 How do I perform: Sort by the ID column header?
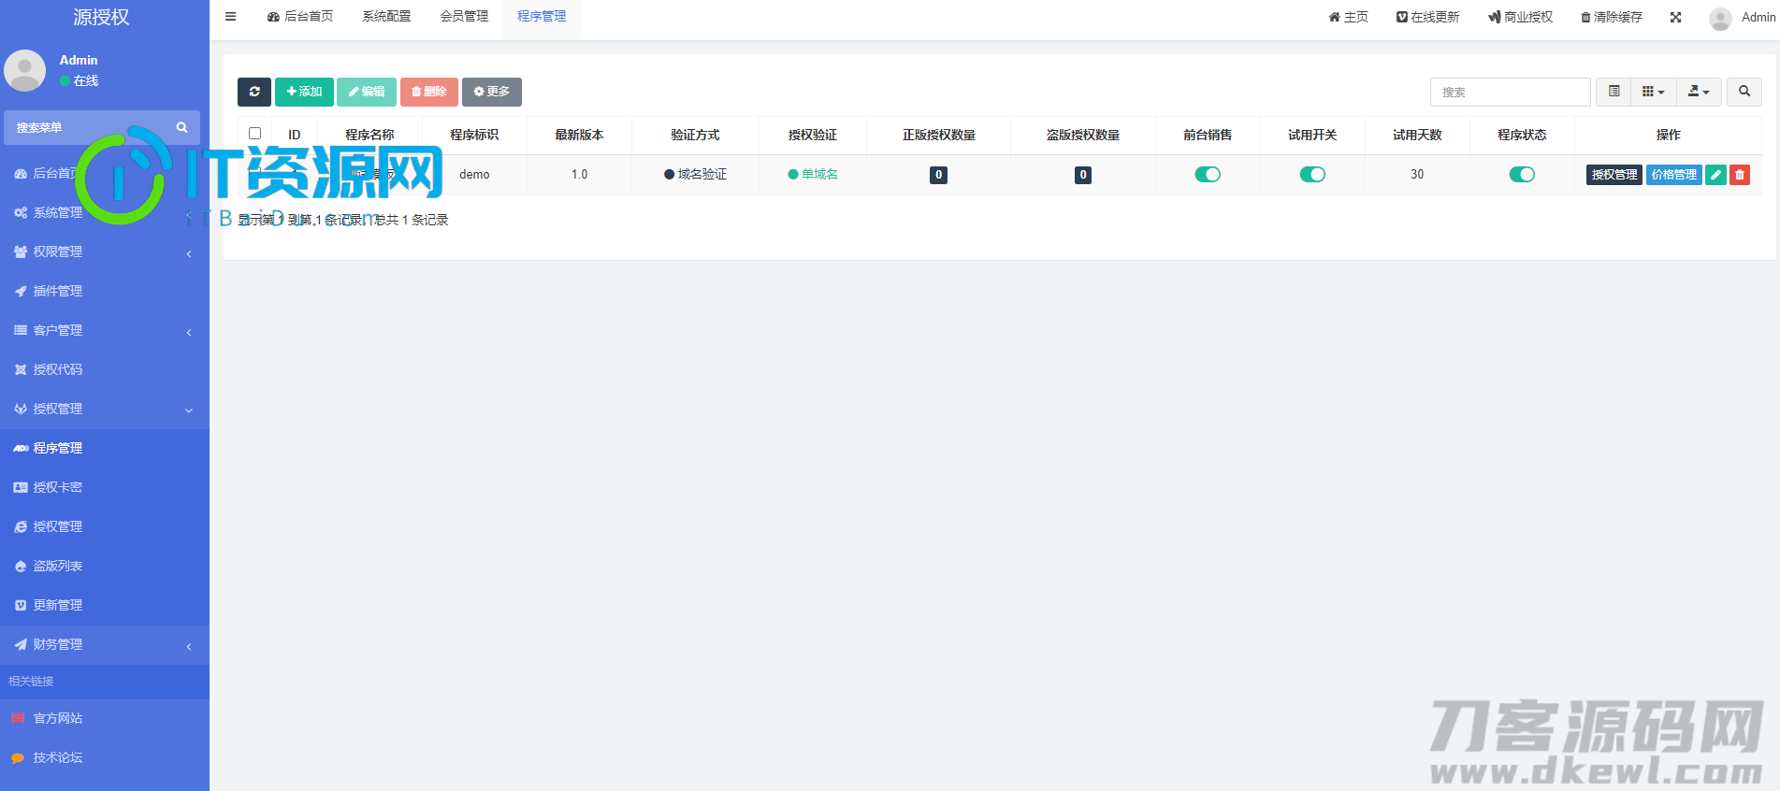coord(294,135)
